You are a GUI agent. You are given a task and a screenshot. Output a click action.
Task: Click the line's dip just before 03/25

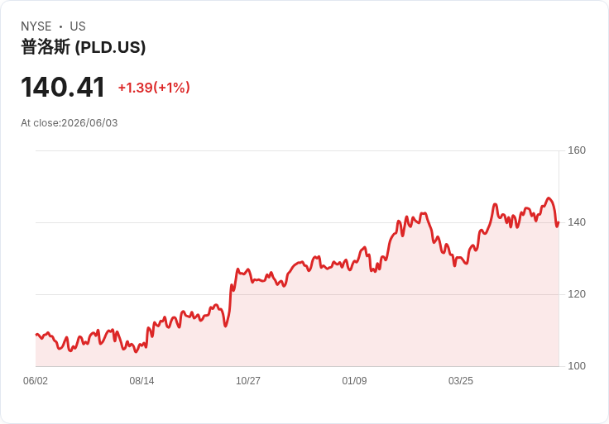point(455,265)
